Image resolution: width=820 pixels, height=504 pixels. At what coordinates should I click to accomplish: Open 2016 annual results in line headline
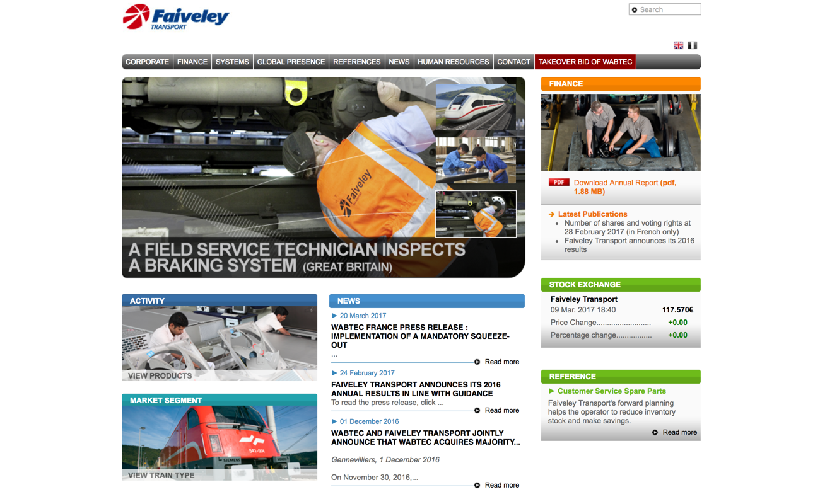tap(416, 389)
